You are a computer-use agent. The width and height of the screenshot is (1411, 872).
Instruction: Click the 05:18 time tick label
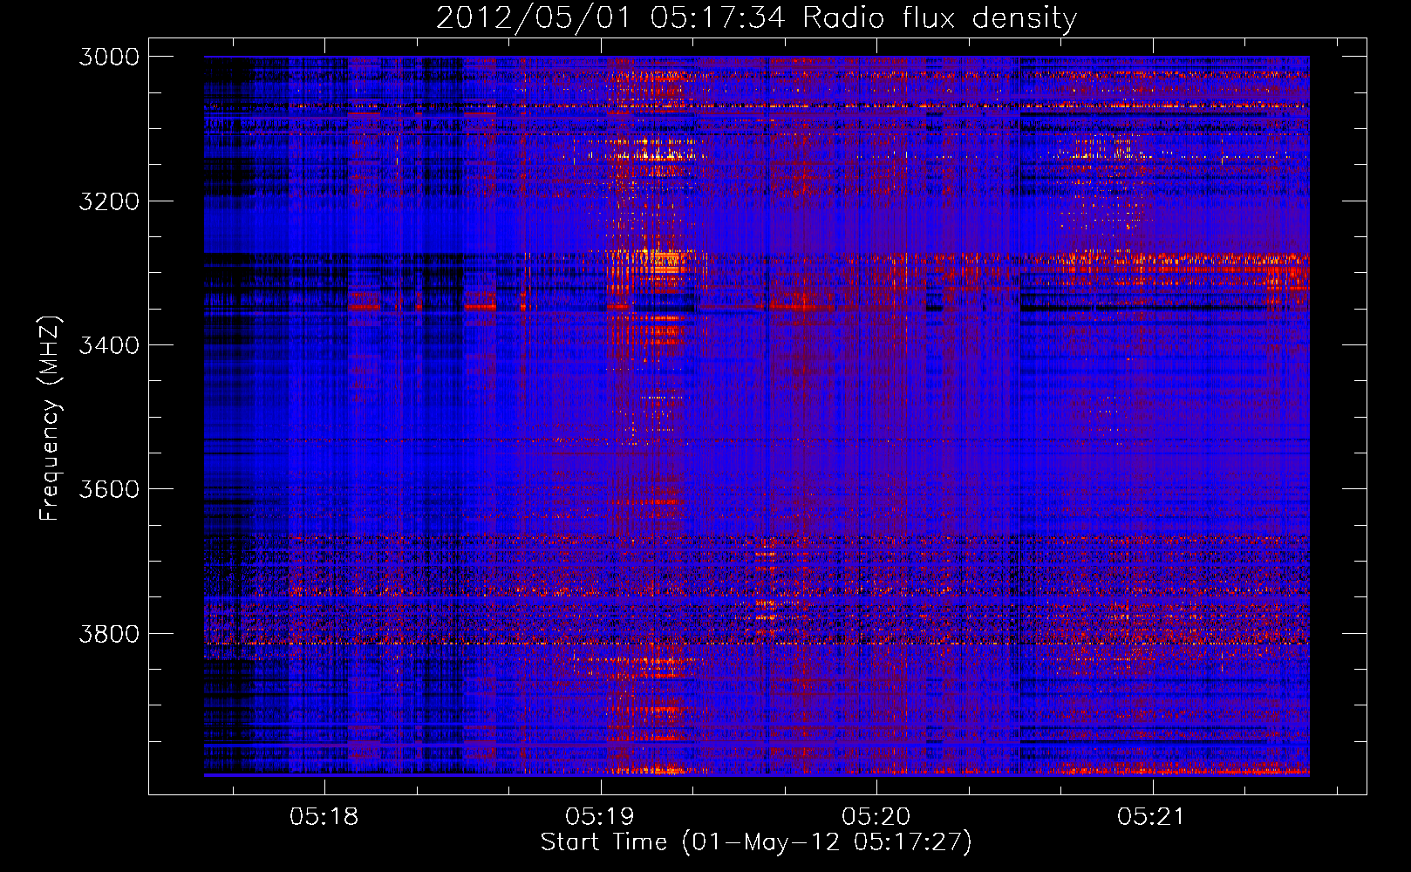[324, 817]
